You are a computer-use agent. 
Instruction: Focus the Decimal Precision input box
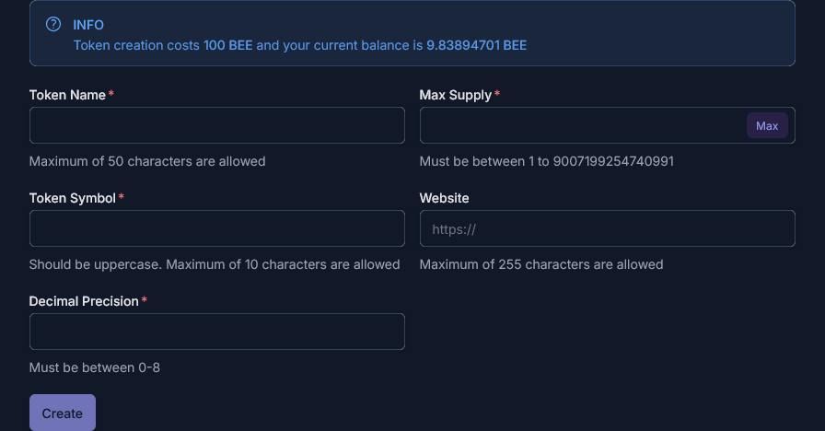pyautogui.click(x=216, y=332)
